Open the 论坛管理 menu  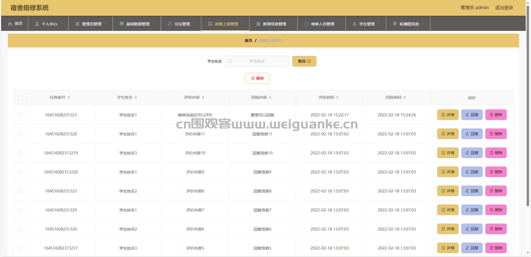pyautogui.click(x=181, y=23)
